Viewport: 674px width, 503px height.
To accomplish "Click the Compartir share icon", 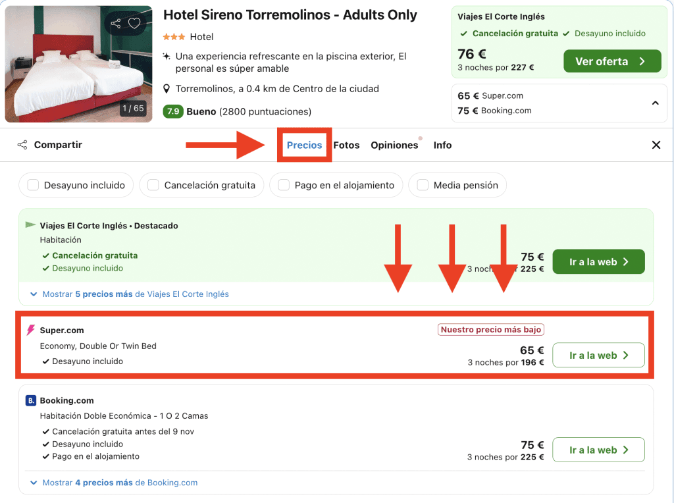I will click(22, 145).
